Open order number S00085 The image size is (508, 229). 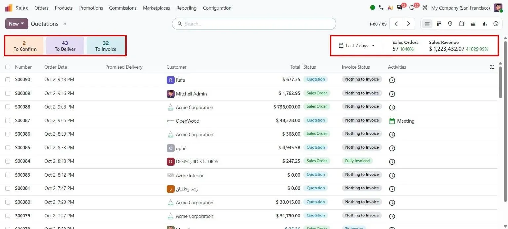click(22, 148)
